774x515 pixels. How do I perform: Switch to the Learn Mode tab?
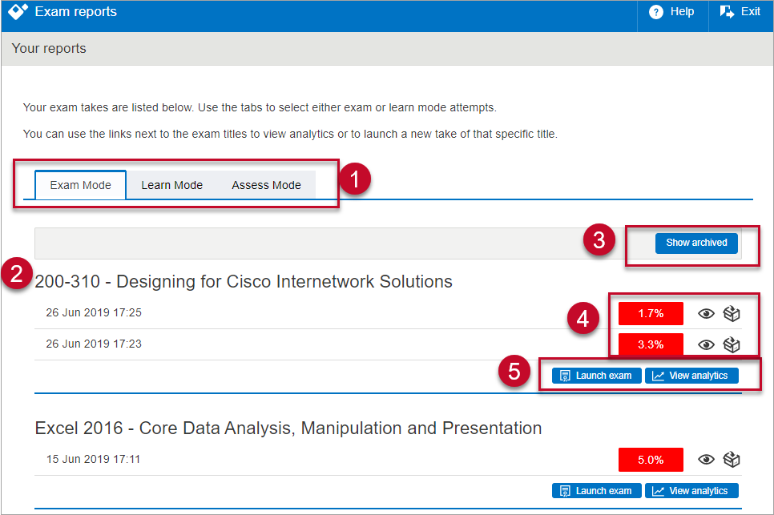[172, 185]
